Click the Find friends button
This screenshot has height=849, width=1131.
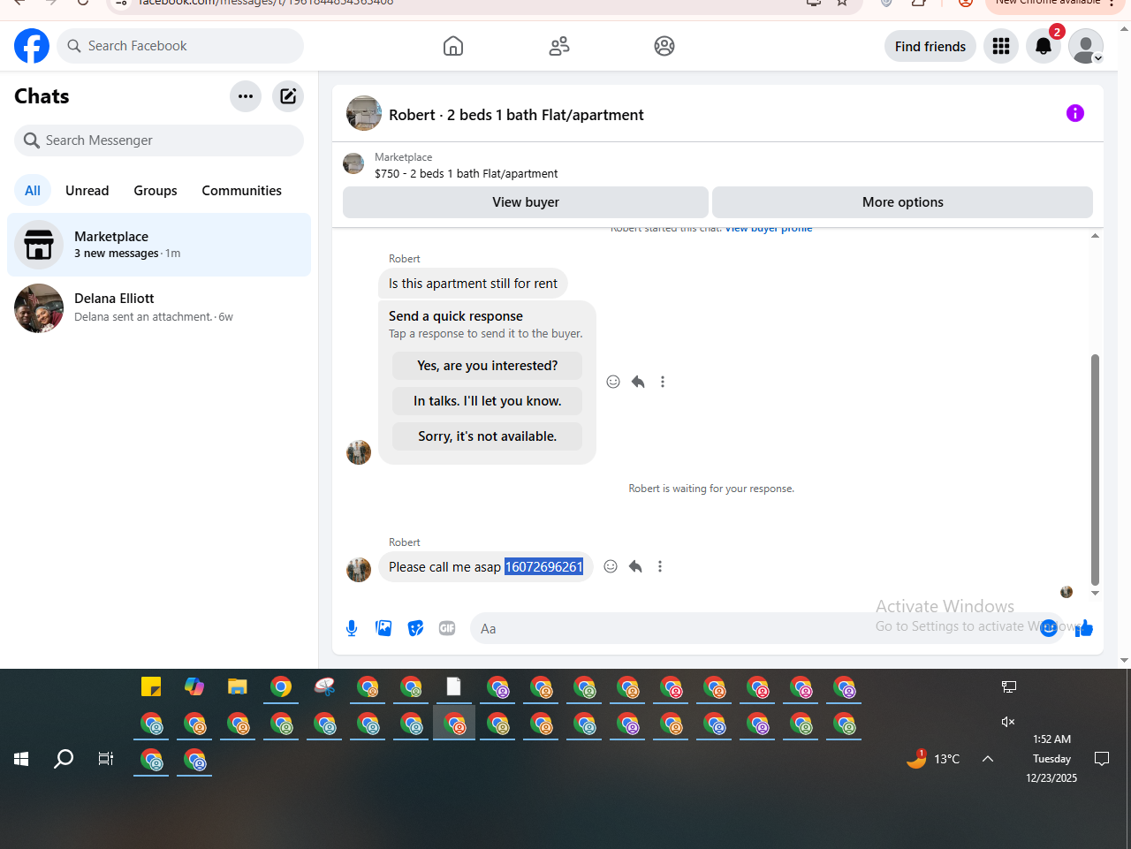(930, 46)
